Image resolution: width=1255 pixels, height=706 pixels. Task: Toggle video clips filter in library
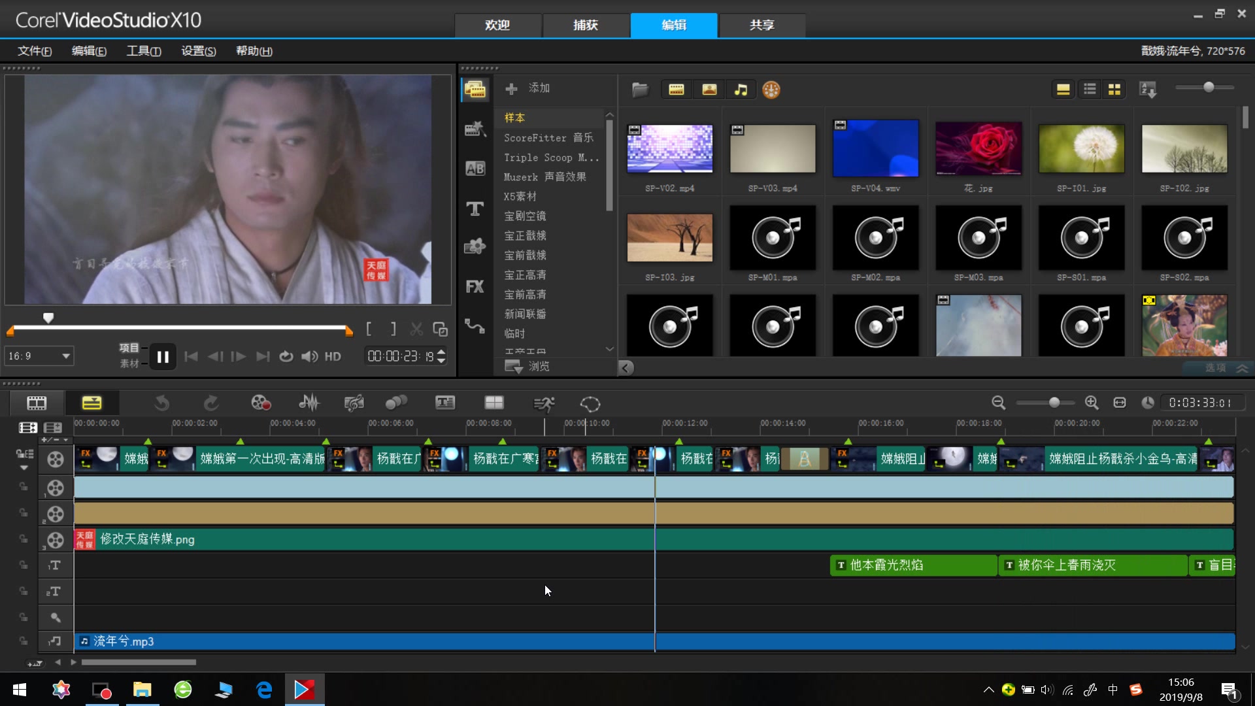coord(677,90)
